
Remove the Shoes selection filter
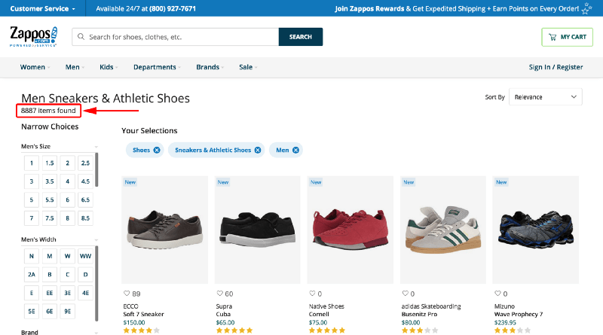click(x=157, y=151)
